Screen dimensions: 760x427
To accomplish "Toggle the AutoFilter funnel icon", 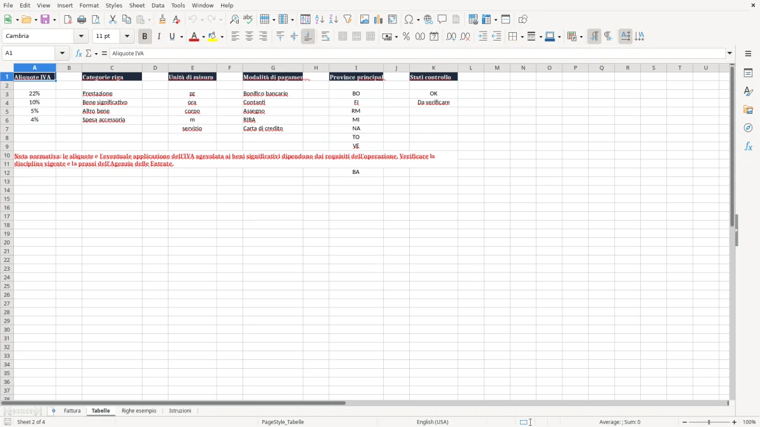I will 348,20.
